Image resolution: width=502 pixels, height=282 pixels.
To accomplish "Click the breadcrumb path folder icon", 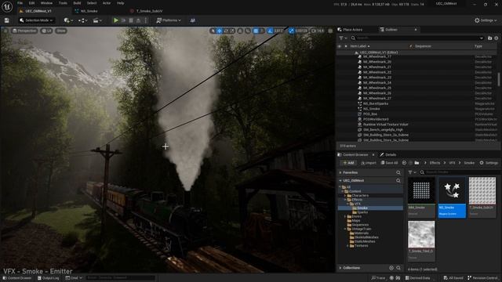I will tap(417, 163).
